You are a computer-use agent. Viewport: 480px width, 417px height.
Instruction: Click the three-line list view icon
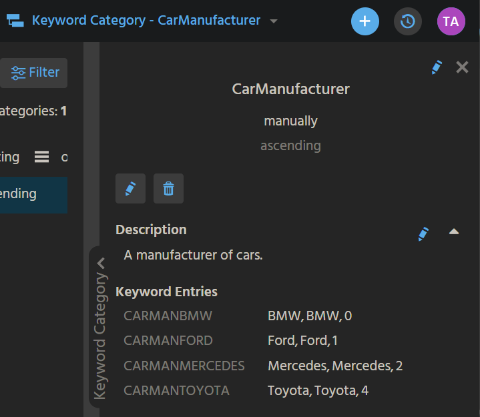tap(41, 157)
